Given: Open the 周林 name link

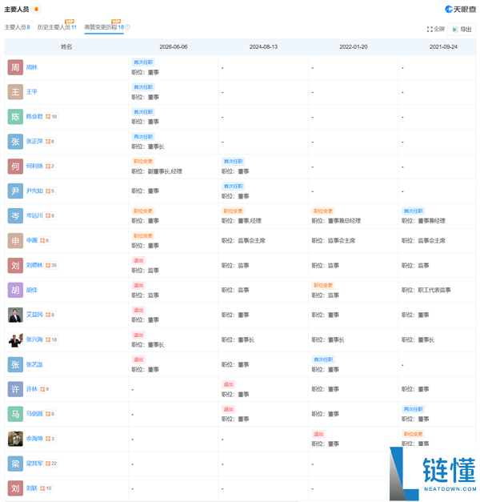Looking at the screenshot, I should click(32, 67).
